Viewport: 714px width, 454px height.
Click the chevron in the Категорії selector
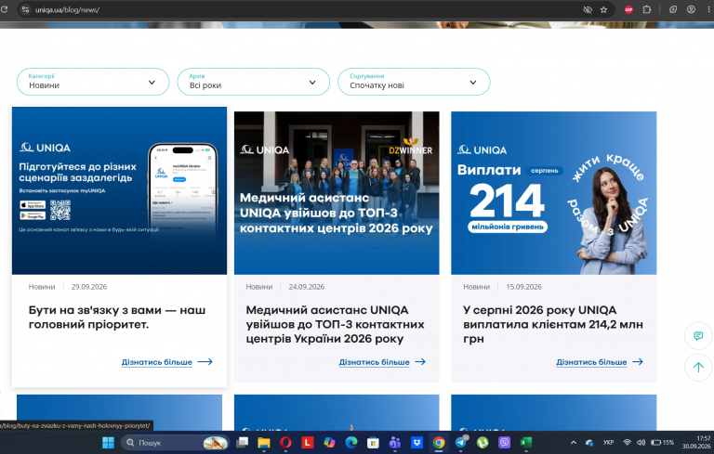tap(152, 83)
